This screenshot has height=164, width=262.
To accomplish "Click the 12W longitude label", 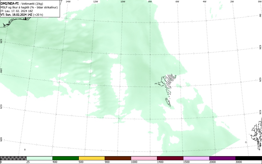I will pos(95,2).
